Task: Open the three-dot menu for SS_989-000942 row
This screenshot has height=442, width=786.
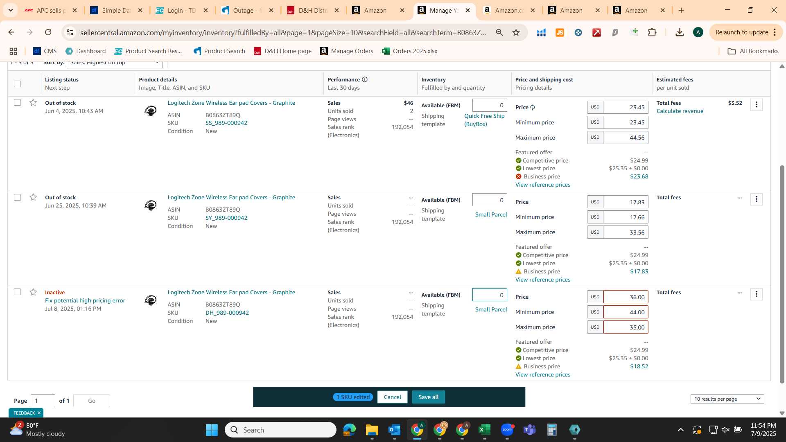Action: pyautogui.click(x=756, y=105)
